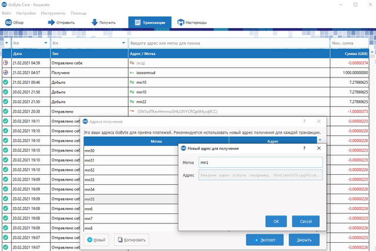Click the help '?' icon of new address dialog
Viewport: 376px width, 251px height.
304,148
